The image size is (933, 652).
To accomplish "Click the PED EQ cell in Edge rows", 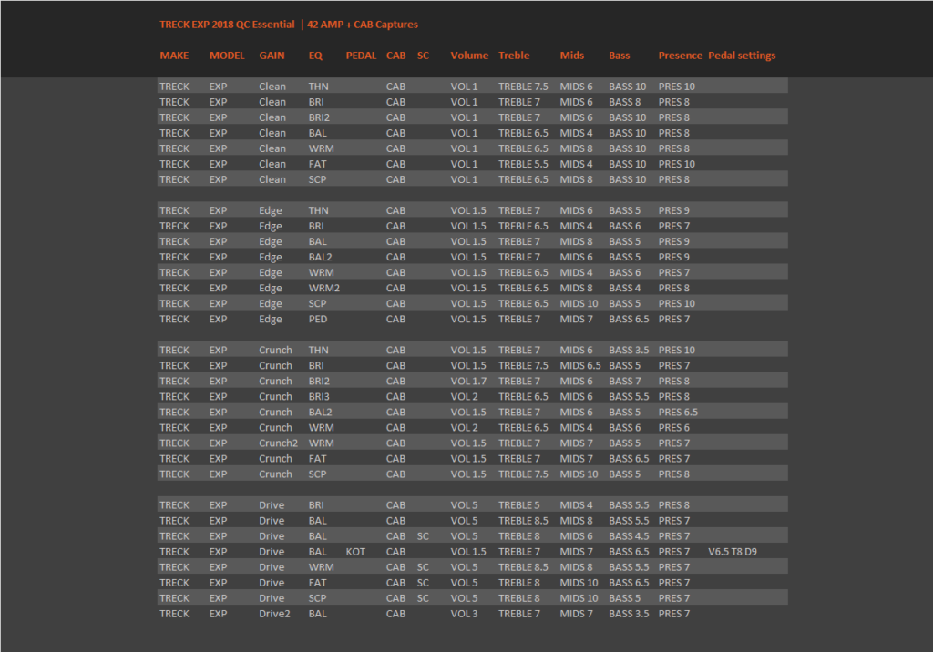I will coord(318,319).
